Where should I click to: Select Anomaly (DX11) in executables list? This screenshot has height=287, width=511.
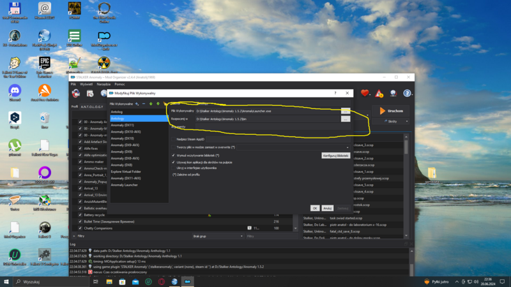(123, 125)
